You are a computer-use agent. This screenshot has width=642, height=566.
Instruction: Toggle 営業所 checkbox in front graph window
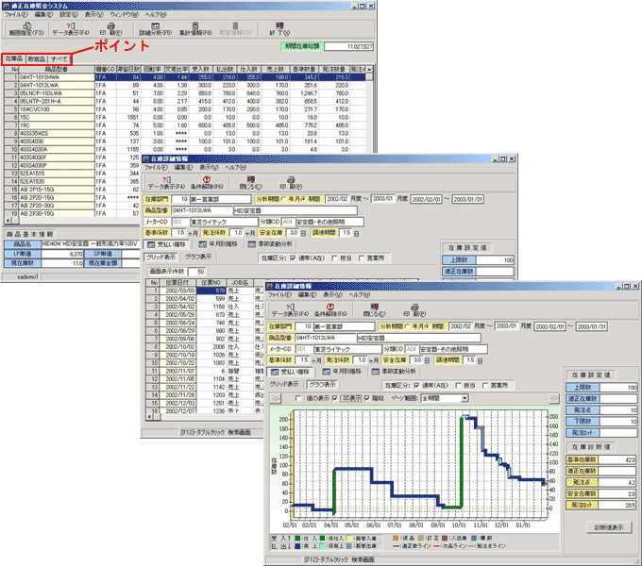[x=485, y=385]
